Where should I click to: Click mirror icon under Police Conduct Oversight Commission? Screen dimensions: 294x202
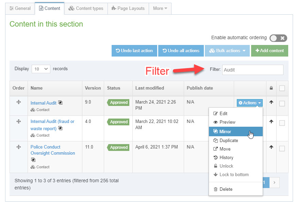tap(33, 160)
